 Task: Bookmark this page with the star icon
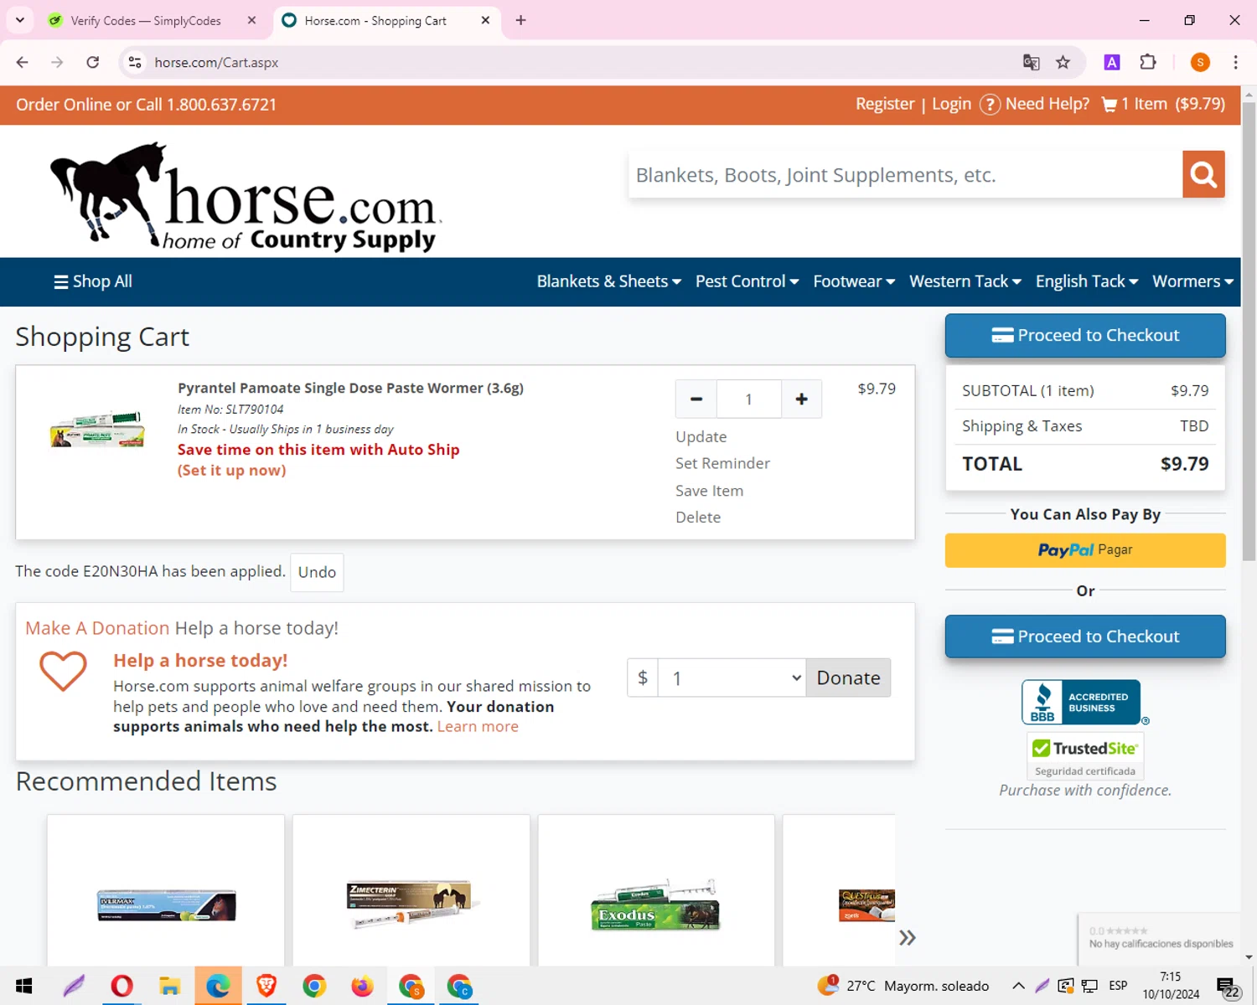pyautogui.click(x=1063, y=62)
